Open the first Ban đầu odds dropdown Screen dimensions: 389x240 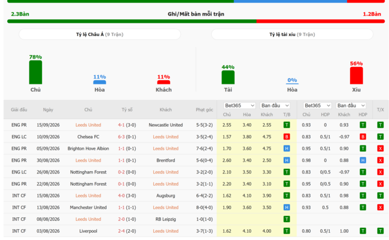click(275, 105)
